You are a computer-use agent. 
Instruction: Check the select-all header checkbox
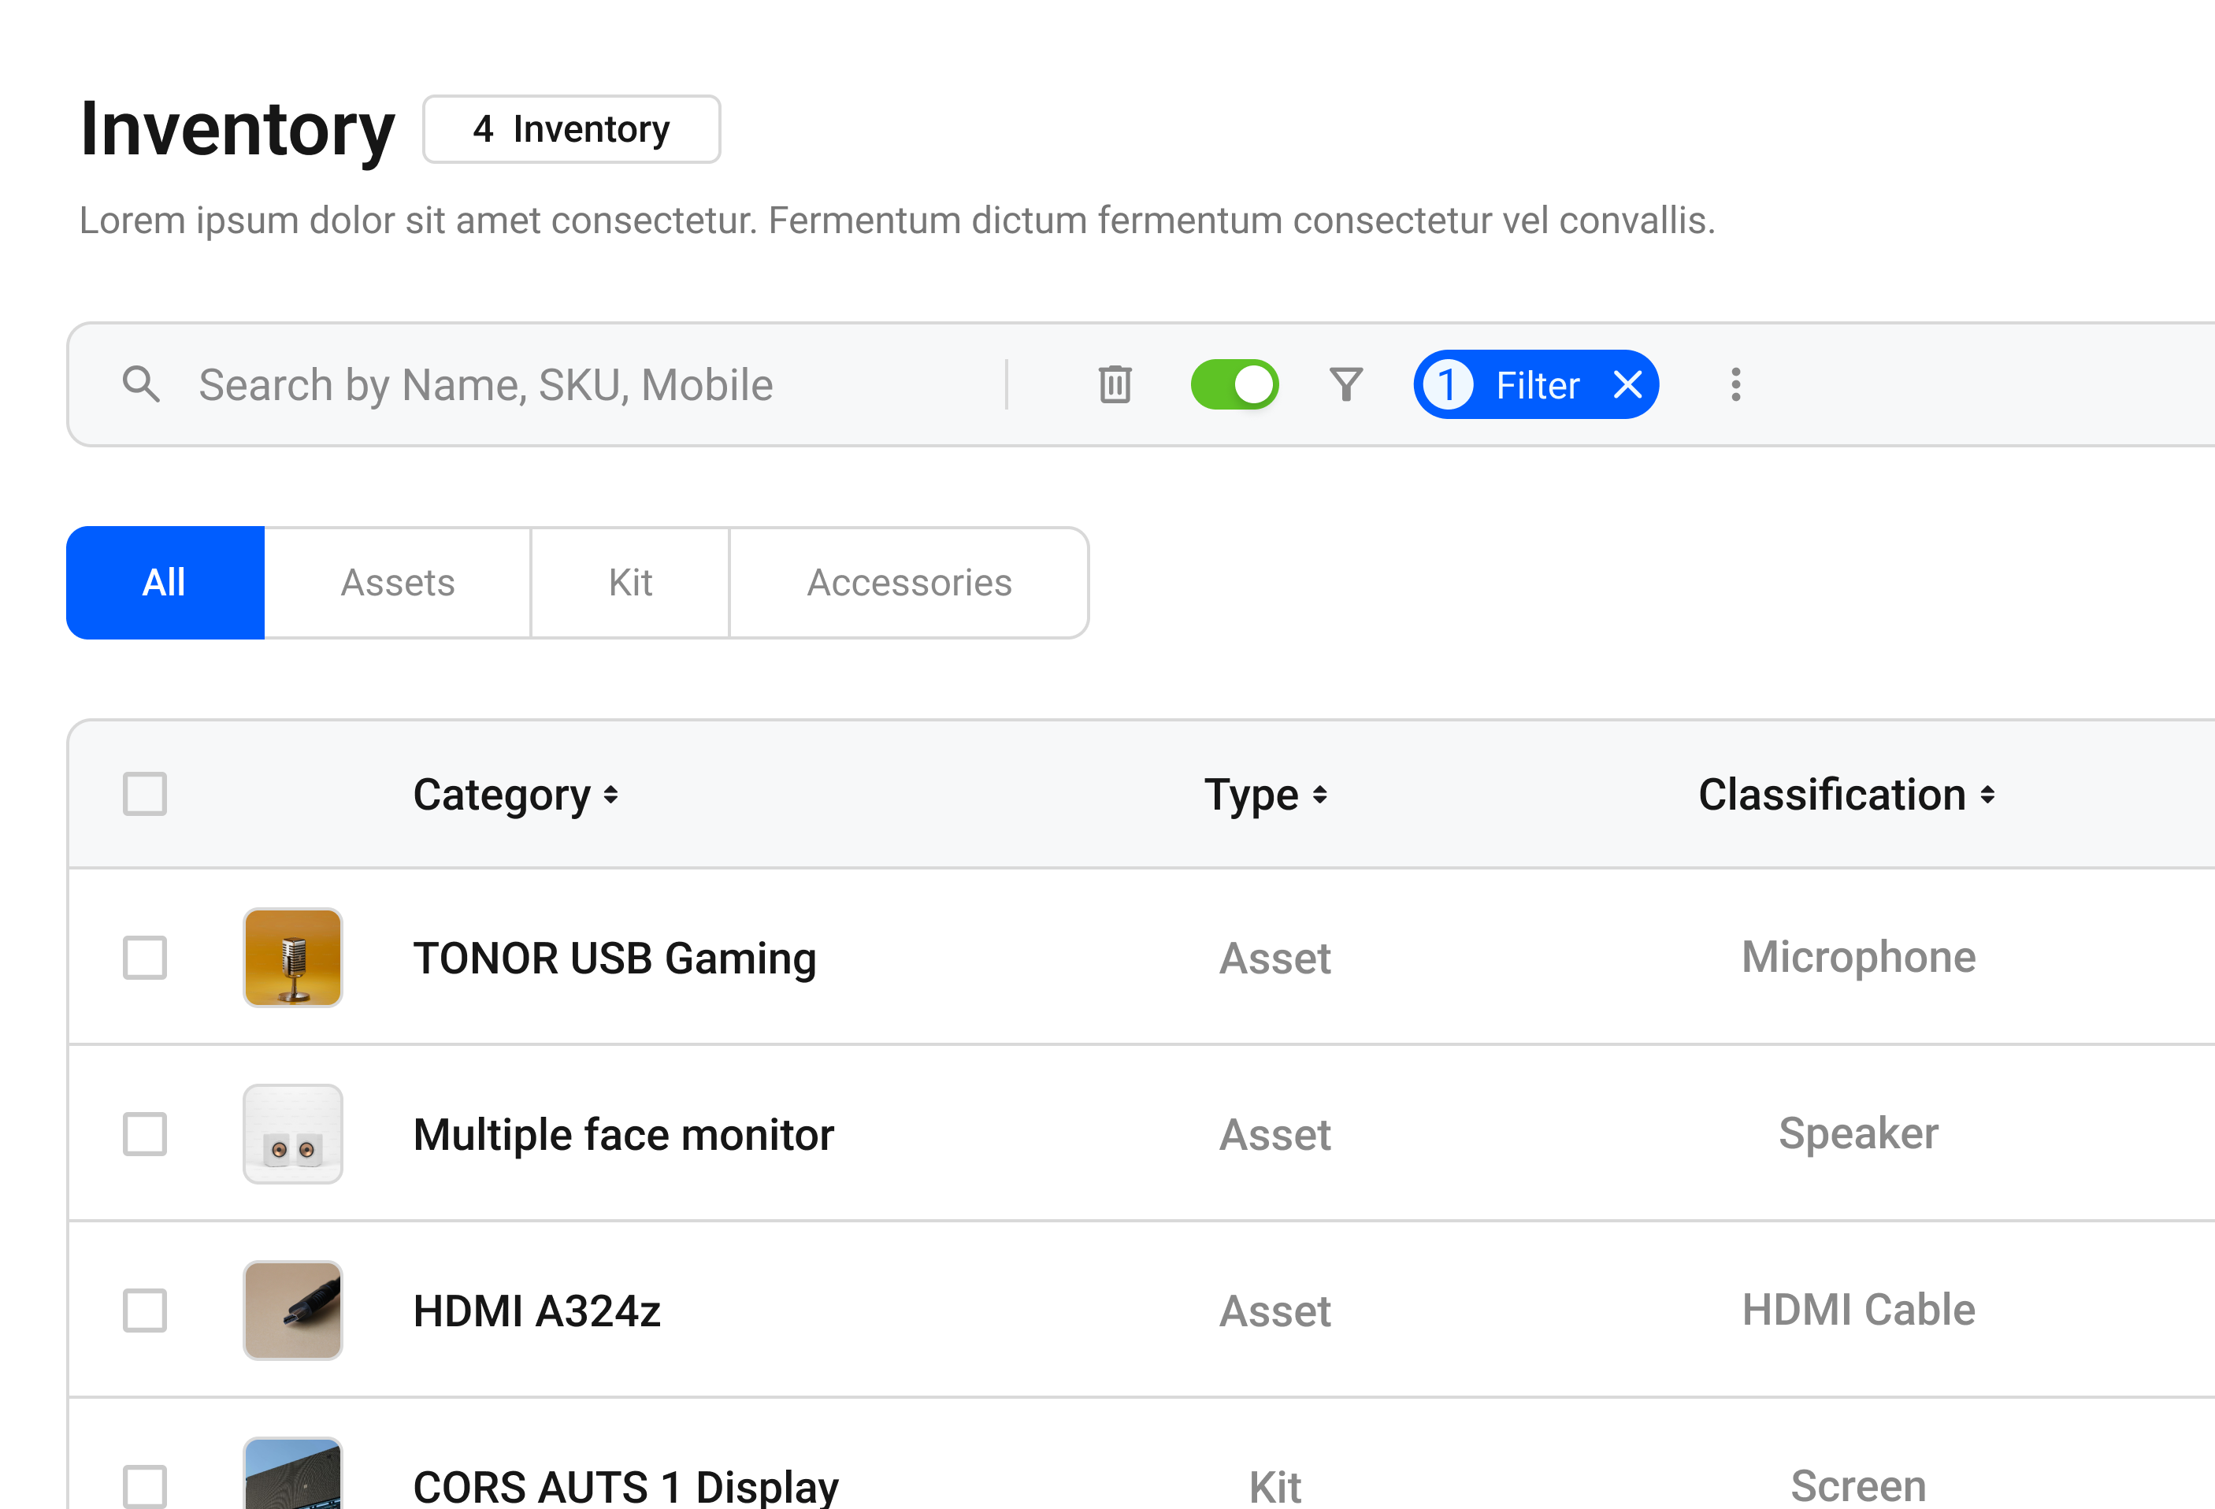click(145, 793)
